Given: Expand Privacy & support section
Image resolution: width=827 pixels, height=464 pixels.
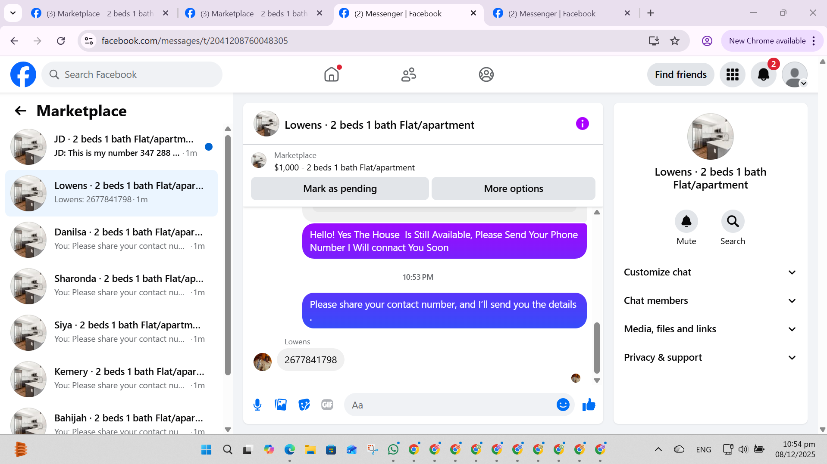Looking at the screenshot, I should (710, 357).
